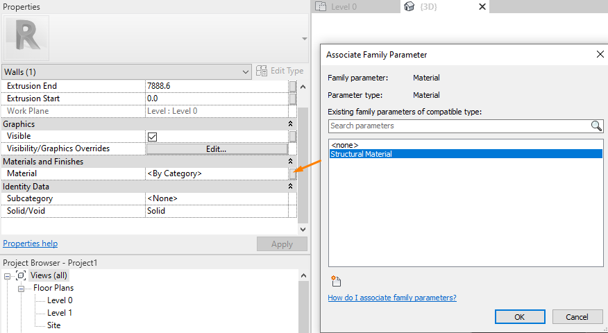
Task: Click associate button beside Extrusion Start
Action: click(293, 99)
